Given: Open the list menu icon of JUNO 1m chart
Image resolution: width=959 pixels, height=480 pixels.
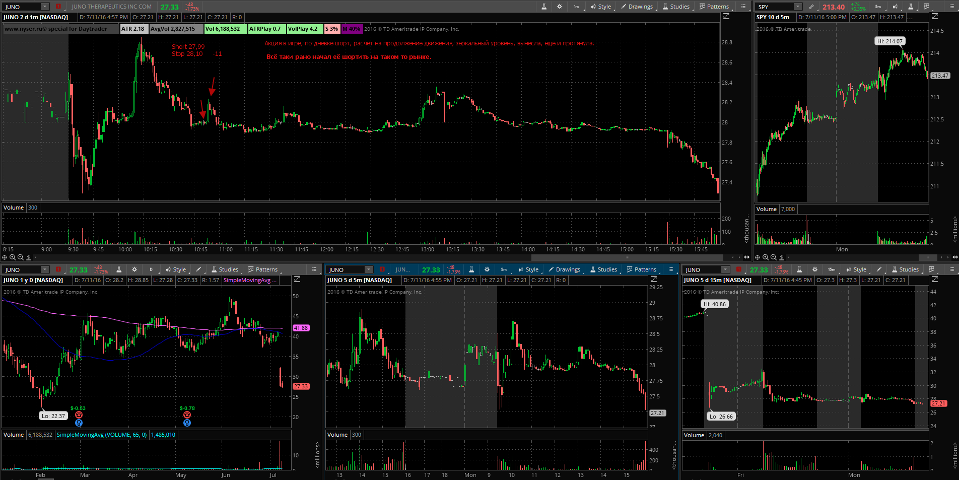Looking at the screenshot, I should click(x=743, y=7).
